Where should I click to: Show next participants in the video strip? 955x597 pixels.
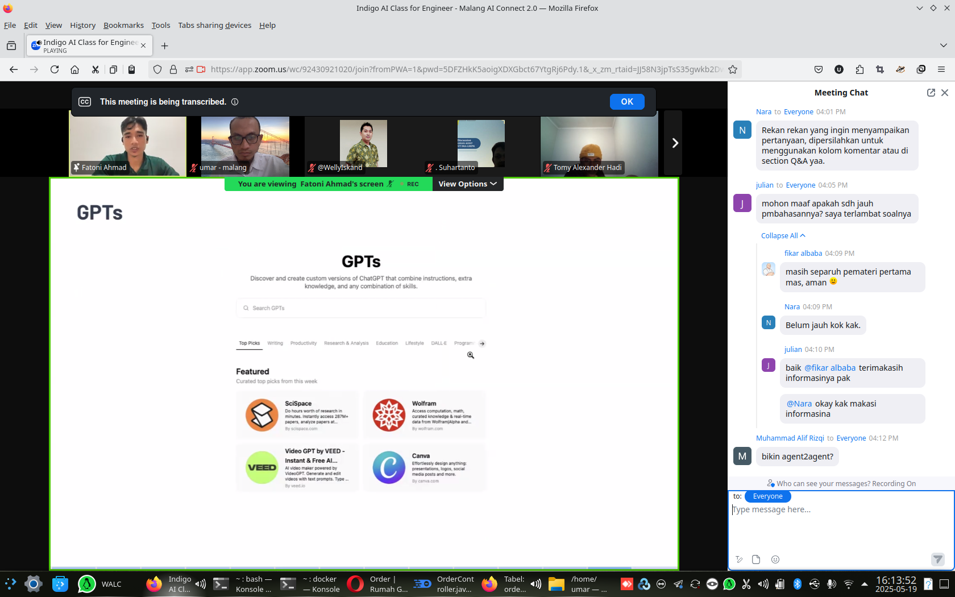[674, 143]
